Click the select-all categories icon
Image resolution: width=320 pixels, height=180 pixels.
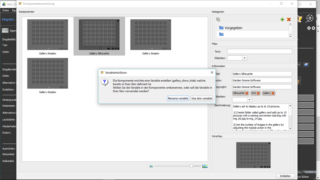click(218, 19)
